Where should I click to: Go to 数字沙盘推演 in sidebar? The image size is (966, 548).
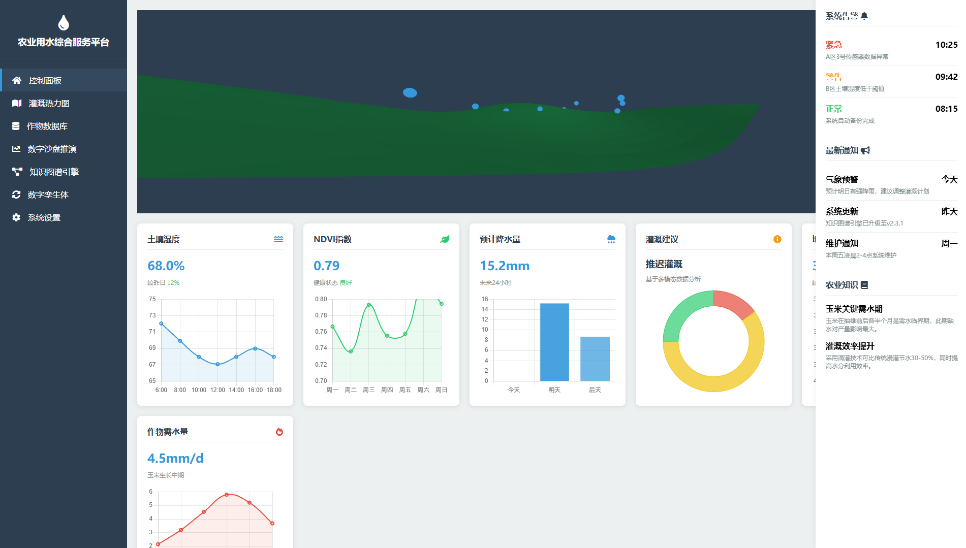click(52, 149)
